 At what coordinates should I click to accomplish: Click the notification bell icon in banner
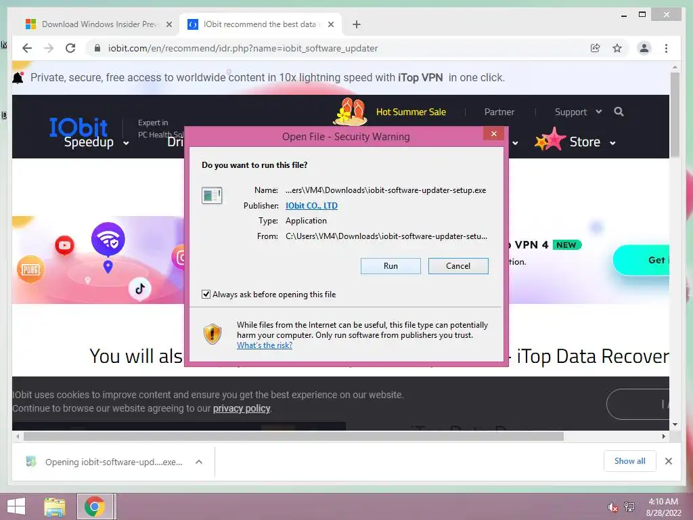(18, 78)
